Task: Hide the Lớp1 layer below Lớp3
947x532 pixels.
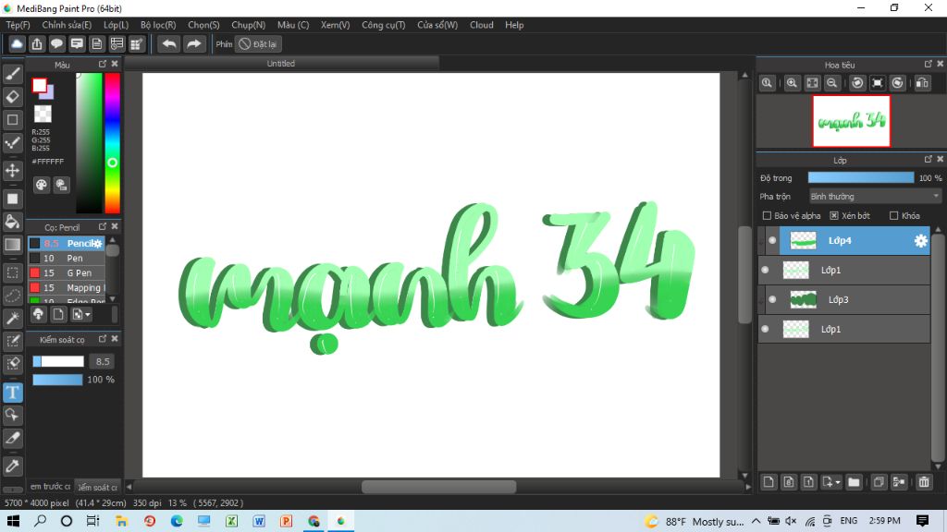Action: click(765, 329)
